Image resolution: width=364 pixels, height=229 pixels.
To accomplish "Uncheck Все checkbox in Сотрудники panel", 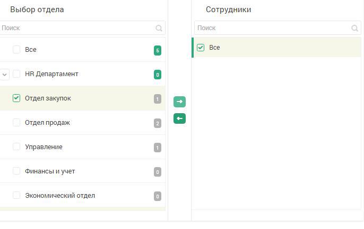I will point(201,48).
